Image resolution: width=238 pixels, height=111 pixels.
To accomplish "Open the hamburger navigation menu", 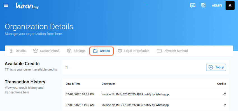I will 6,6.
